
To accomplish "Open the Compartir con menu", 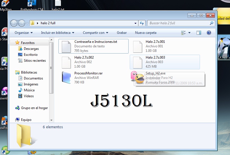I will coord(95,33).
